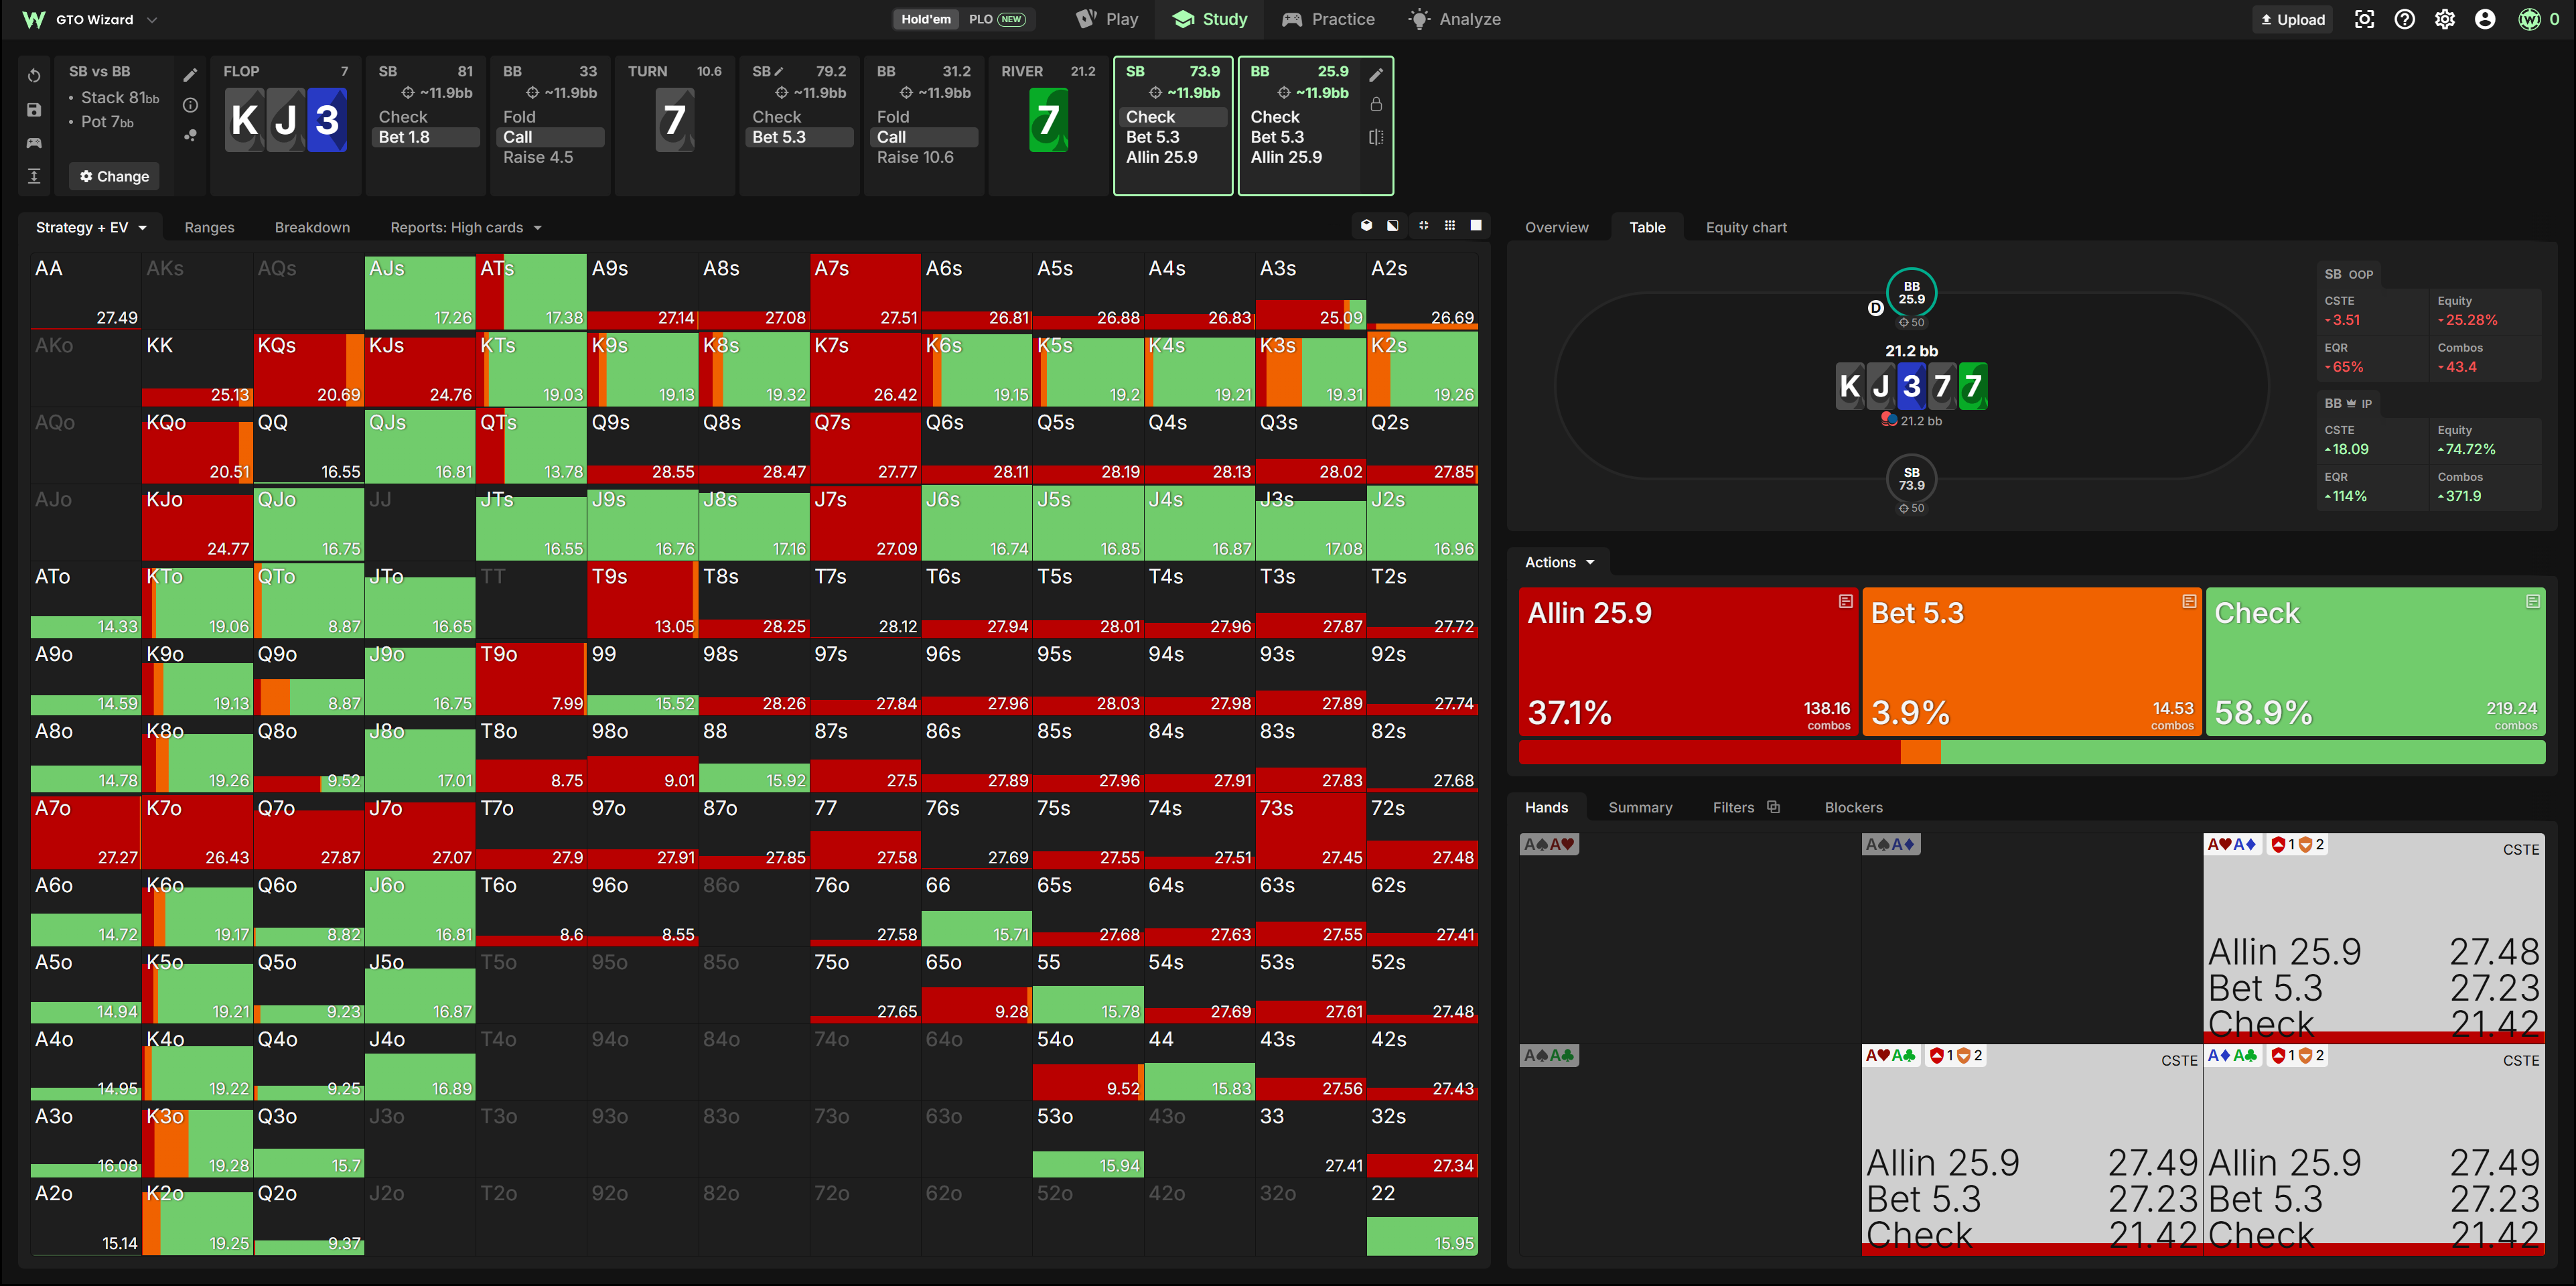Open the Strategy + EV dropdown
Screen dimensions: 2576x1286
[x=91, y=227]
